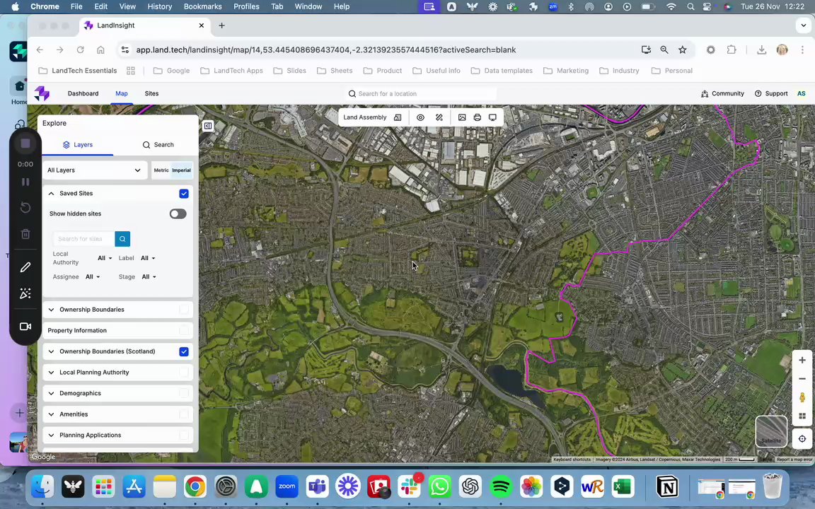815x509 pixels.
Task: Uncheck Ownership Boundaries (Scotland) checkbox
Action: (184, 351)
